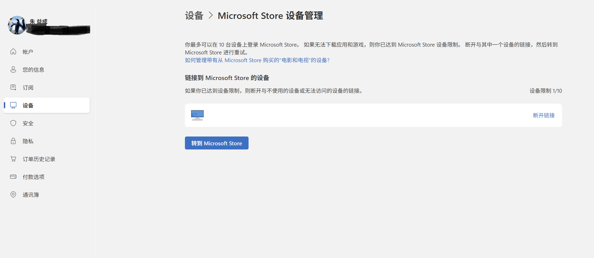Select the 设备 sidebar item
This screenshot has height=258, width=594.
point(47,105)
